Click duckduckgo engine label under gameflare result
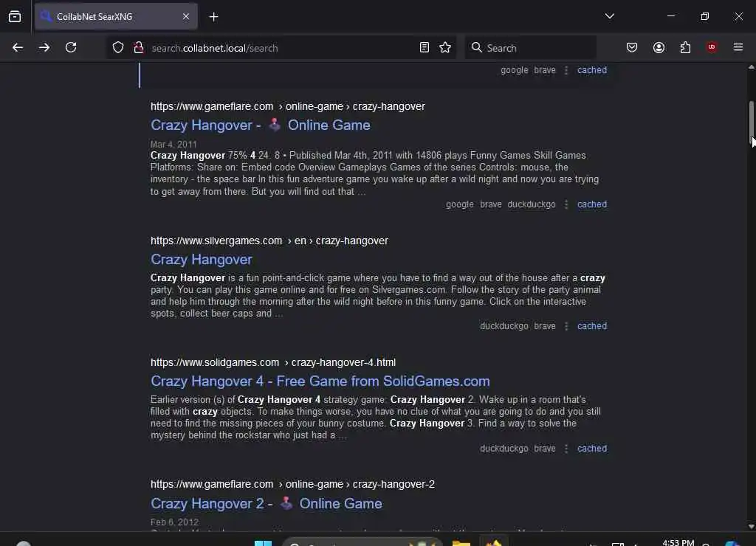Screen dimensions: 756x546 (532, 204)
